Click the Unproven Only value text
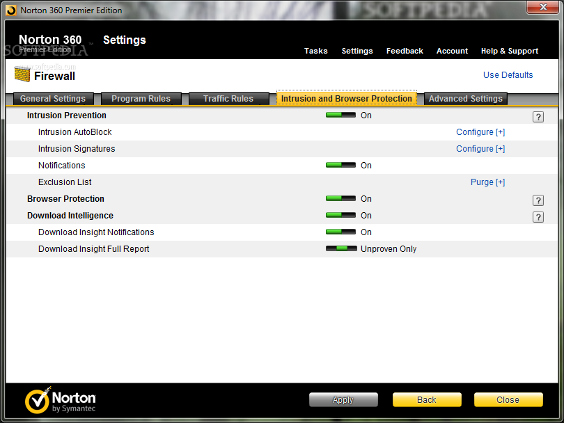The image size is (564, 423). click(389, 248)
